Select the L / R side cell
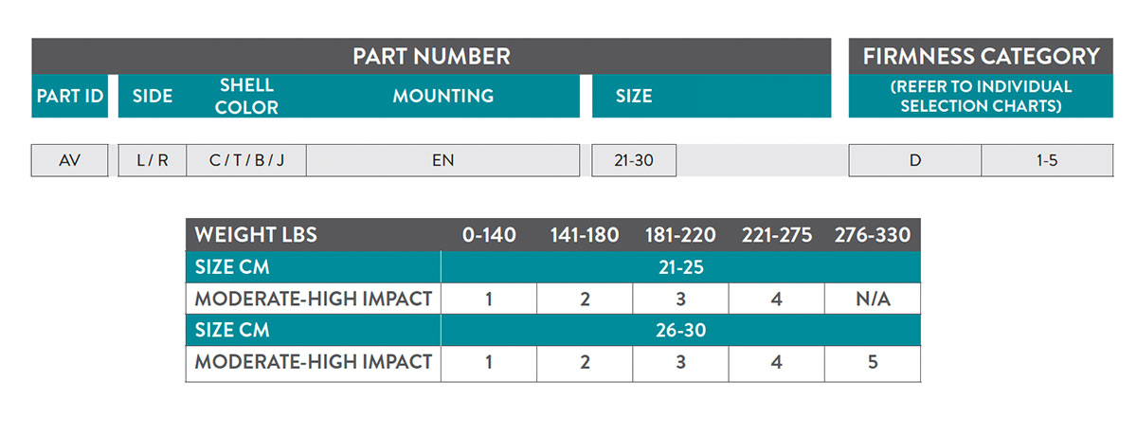 click(152, 160)
